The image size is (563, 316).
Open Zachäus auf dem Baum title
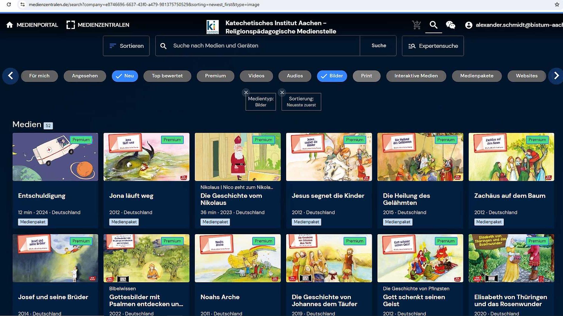tap(510, 196)
